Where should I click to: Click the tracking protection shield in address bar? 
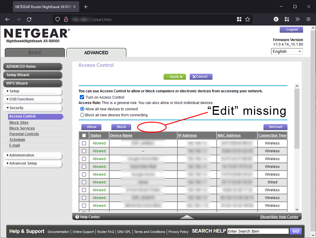(57, 19)
